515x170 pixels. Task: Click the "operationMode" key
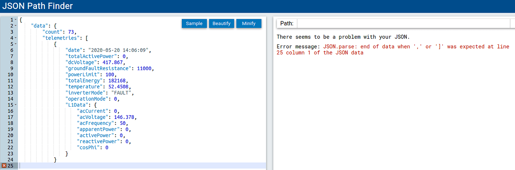click(87, 99)
